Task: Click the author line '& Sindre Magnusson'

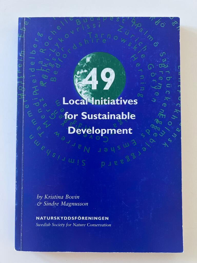Action: [62, 204]
